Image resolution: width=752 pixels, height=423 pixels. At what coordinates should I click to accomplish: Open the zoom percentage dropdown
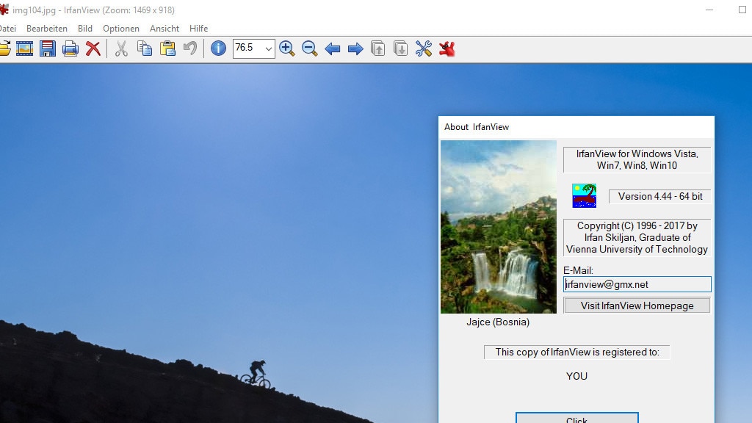click(270, 48)
